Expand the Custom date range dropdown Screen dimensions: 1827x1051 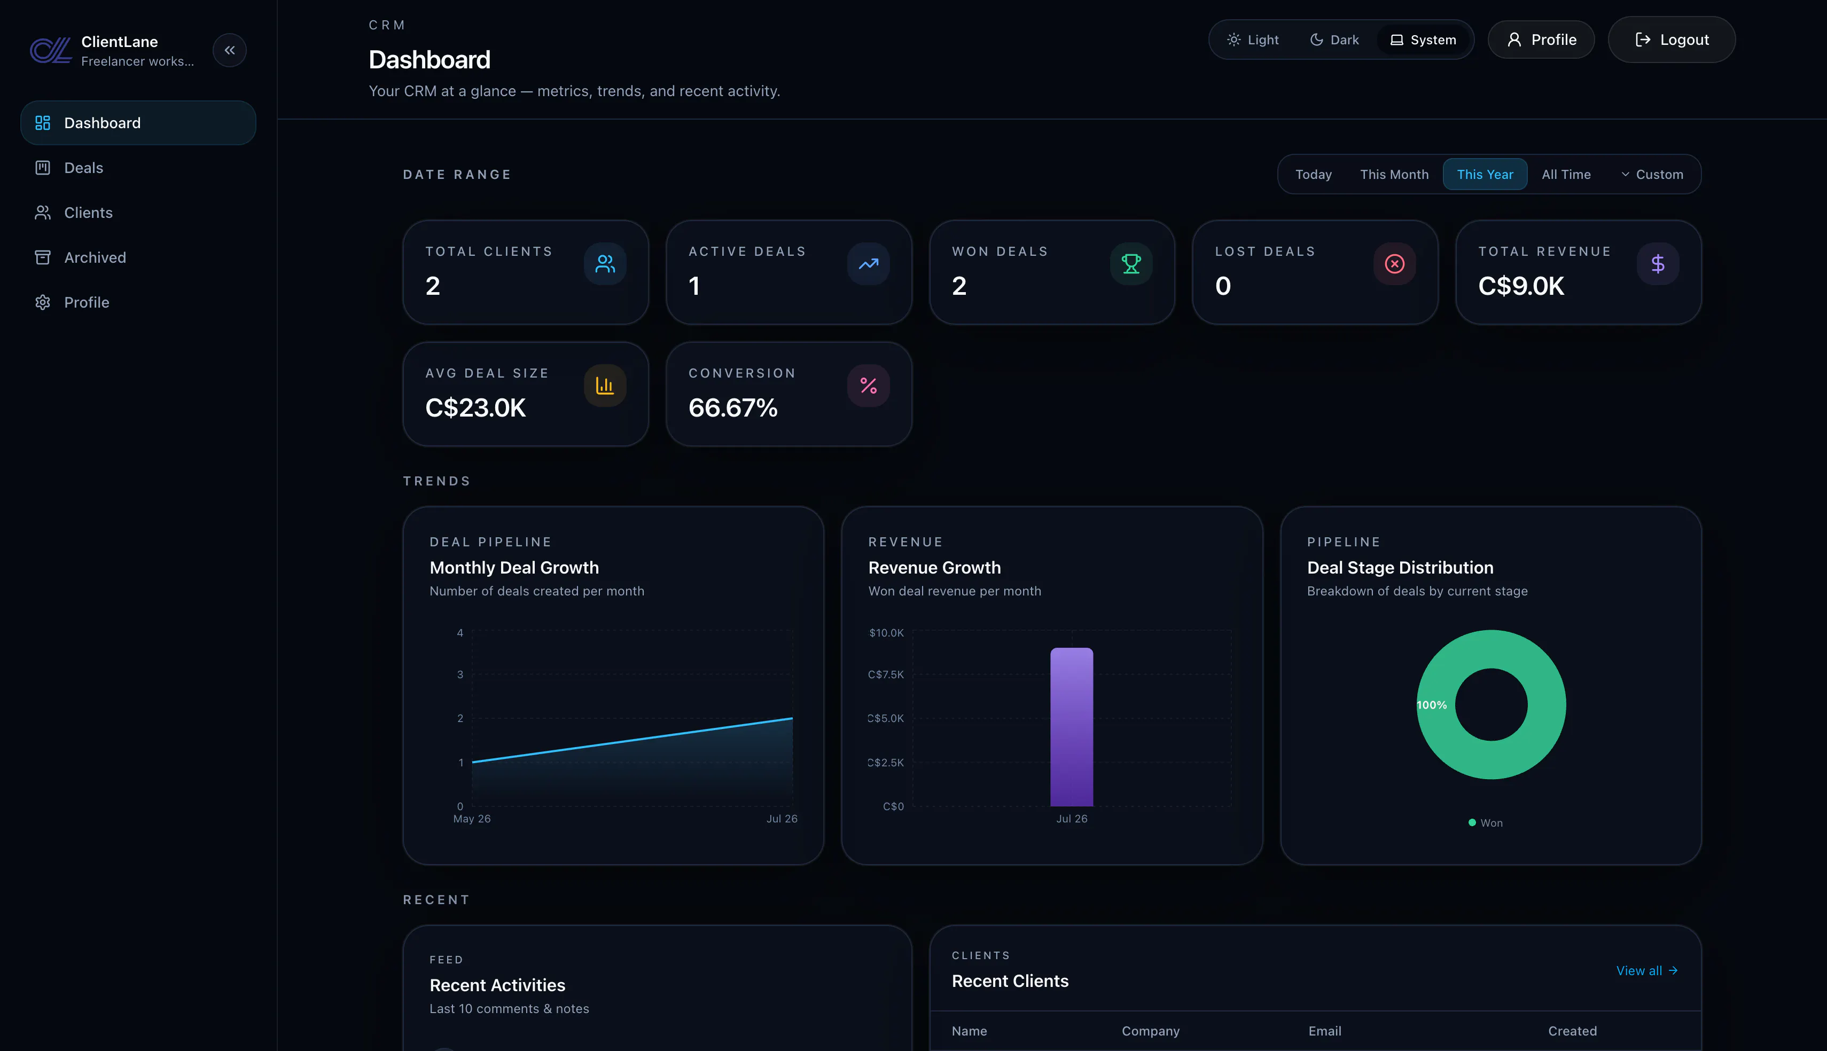1652,174
